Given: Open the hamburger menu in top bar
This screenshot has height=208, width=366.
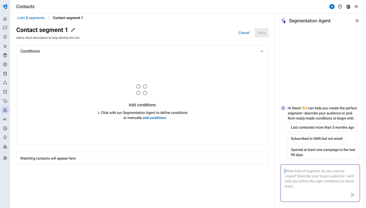Looking at the screenshot, I should [x=356, y=6].
